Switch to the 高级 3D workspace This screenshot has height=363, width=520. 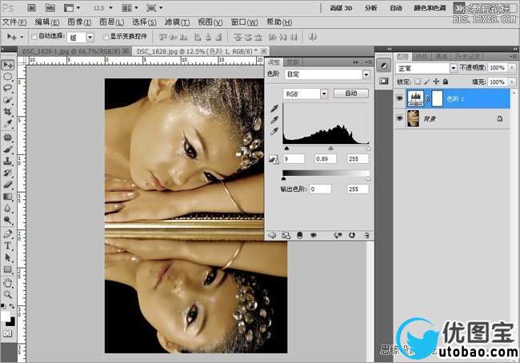(x=342, y=8)
